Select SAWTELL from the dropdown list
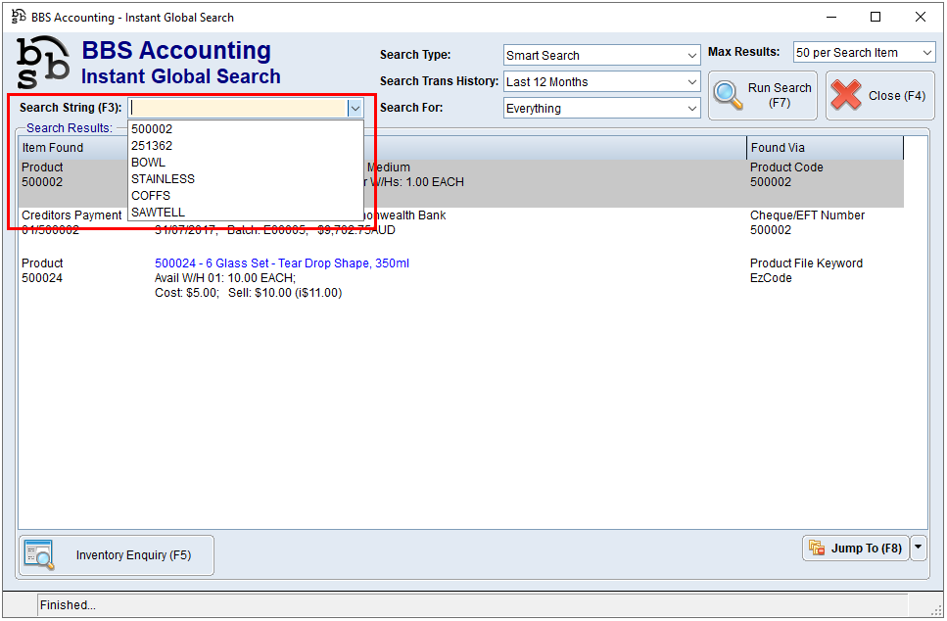This screenshot has height=621, width=947. [x=158, y=213]
